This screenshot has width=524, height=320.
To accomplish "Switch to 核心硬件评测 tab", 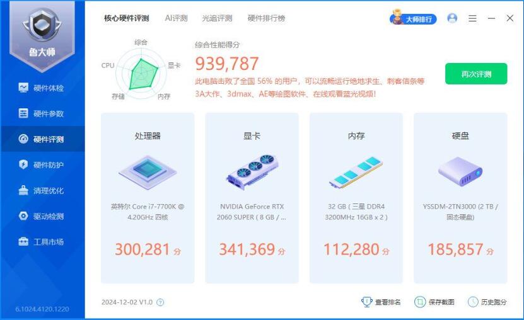I will [126, 18].
